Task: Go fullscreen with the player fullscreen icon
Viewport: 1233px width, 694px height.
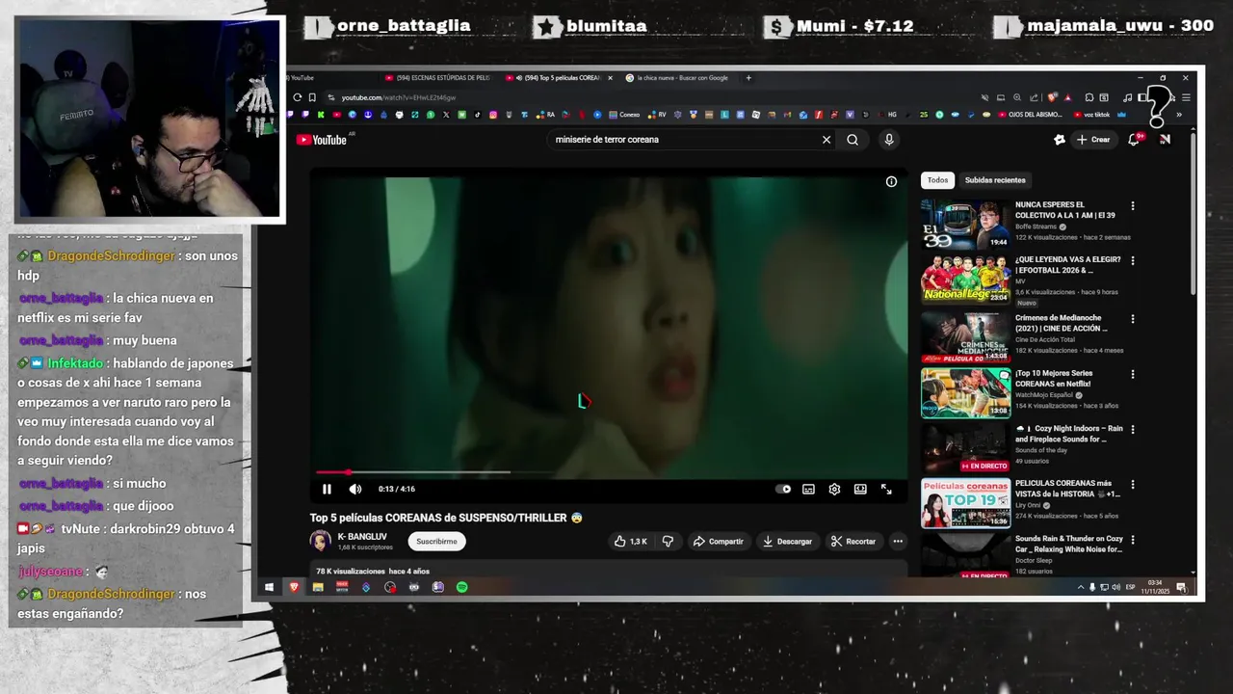Action: [886, 490]
